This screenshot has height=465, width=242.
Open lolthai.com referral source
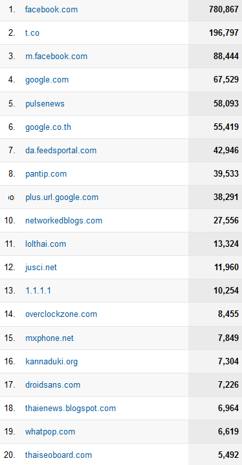pos(46,244)
